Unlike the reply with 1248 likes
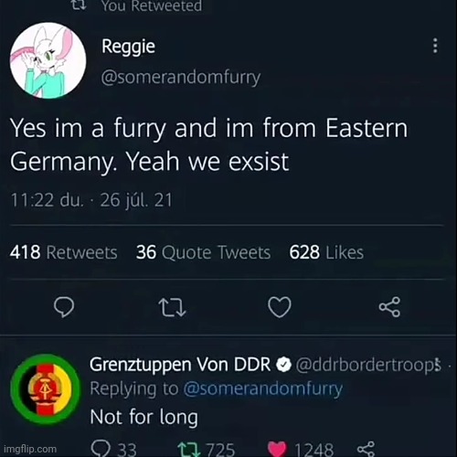457x457 pixels. [277, 450]
